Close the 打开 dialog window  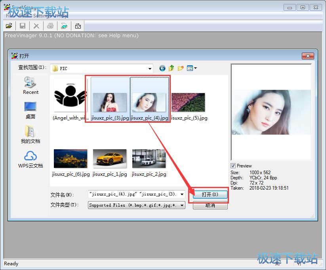click(307, 56)
